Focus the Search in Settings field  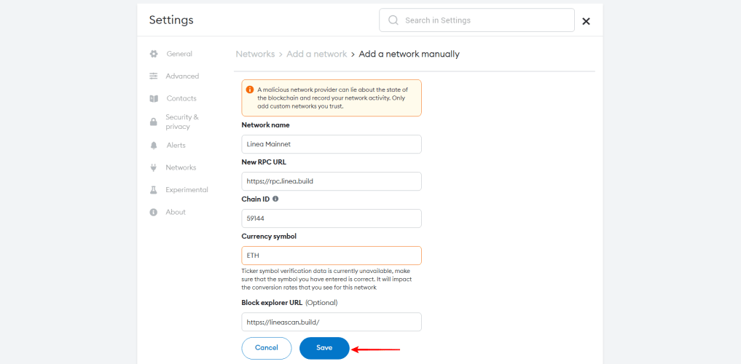485,20
